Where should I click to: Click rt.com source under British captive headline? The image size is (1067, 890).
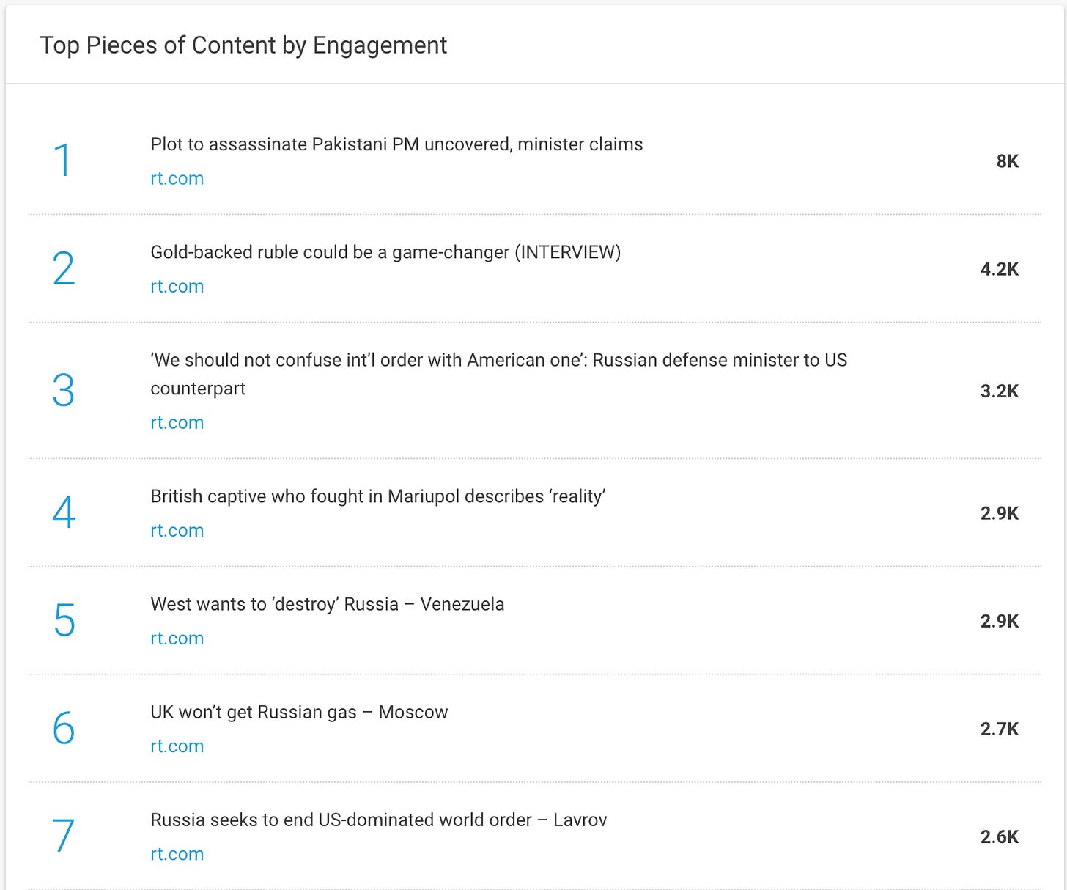point(177,531)
